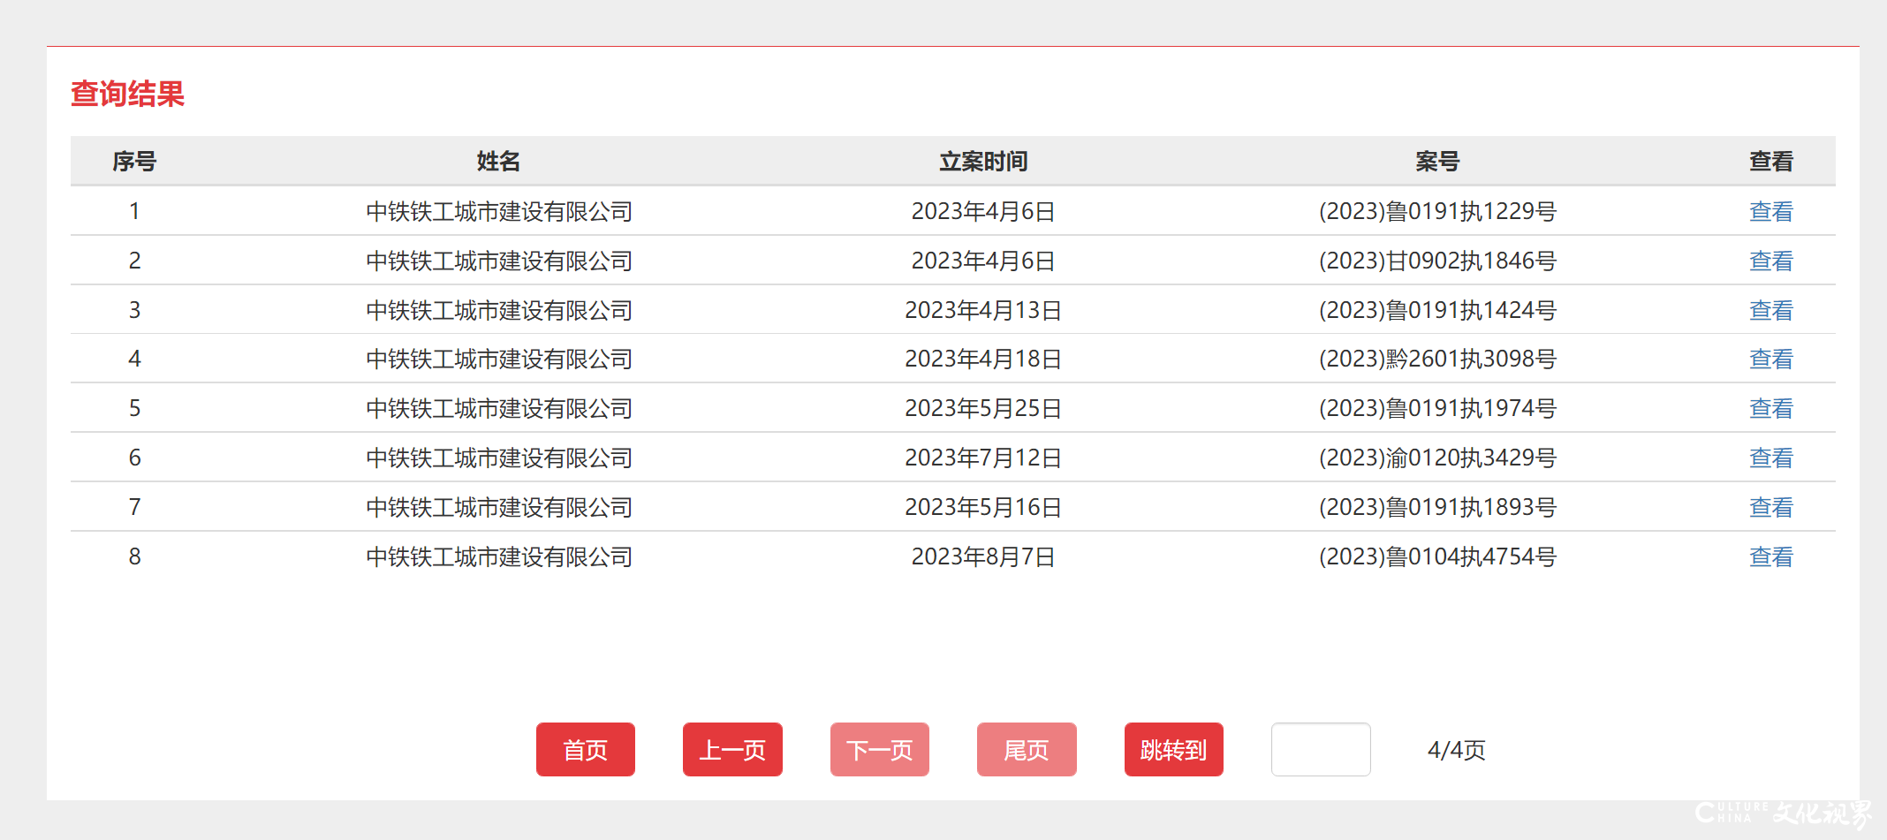Image resolution: width=1887 pixels, height=840 pixels.
Task: Open 查看 link for case 鲁0191执1424号
Action: pos(1770,310)
